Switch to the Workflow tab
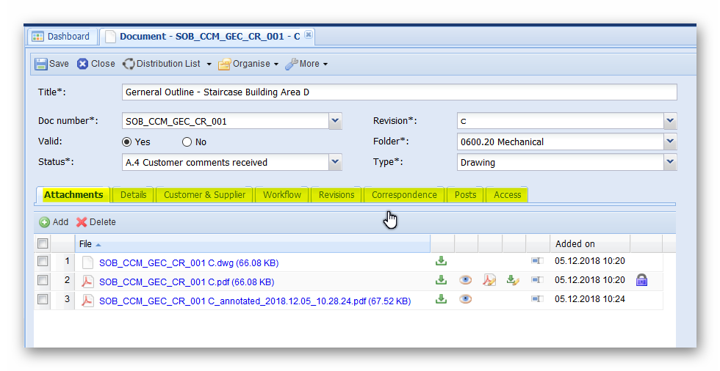 [x=282, y=195]
